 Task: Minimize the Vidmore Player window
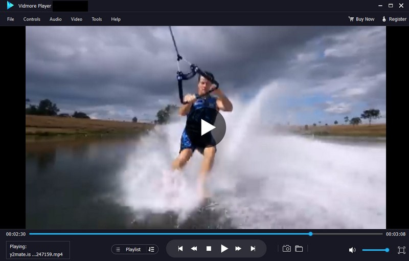(x=380, y=6)
